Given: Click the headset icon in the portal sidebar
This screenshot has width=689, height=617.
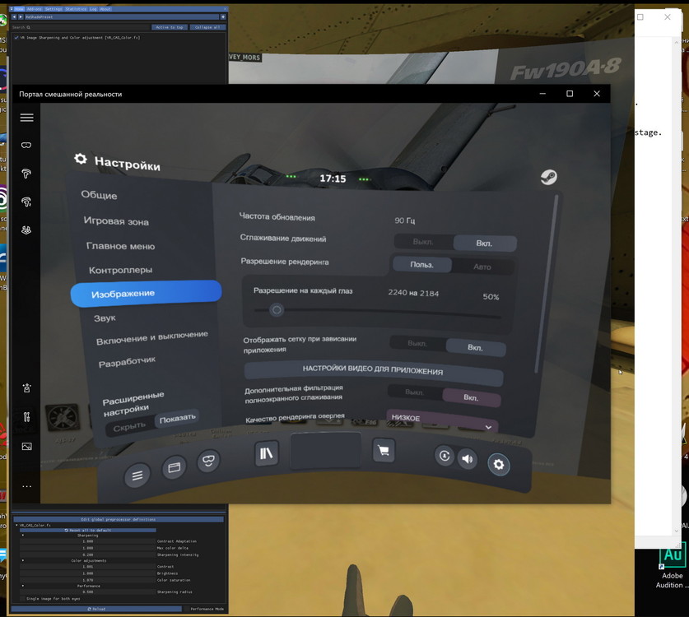Looking at the screenshot, I should (x=26, y=145).
